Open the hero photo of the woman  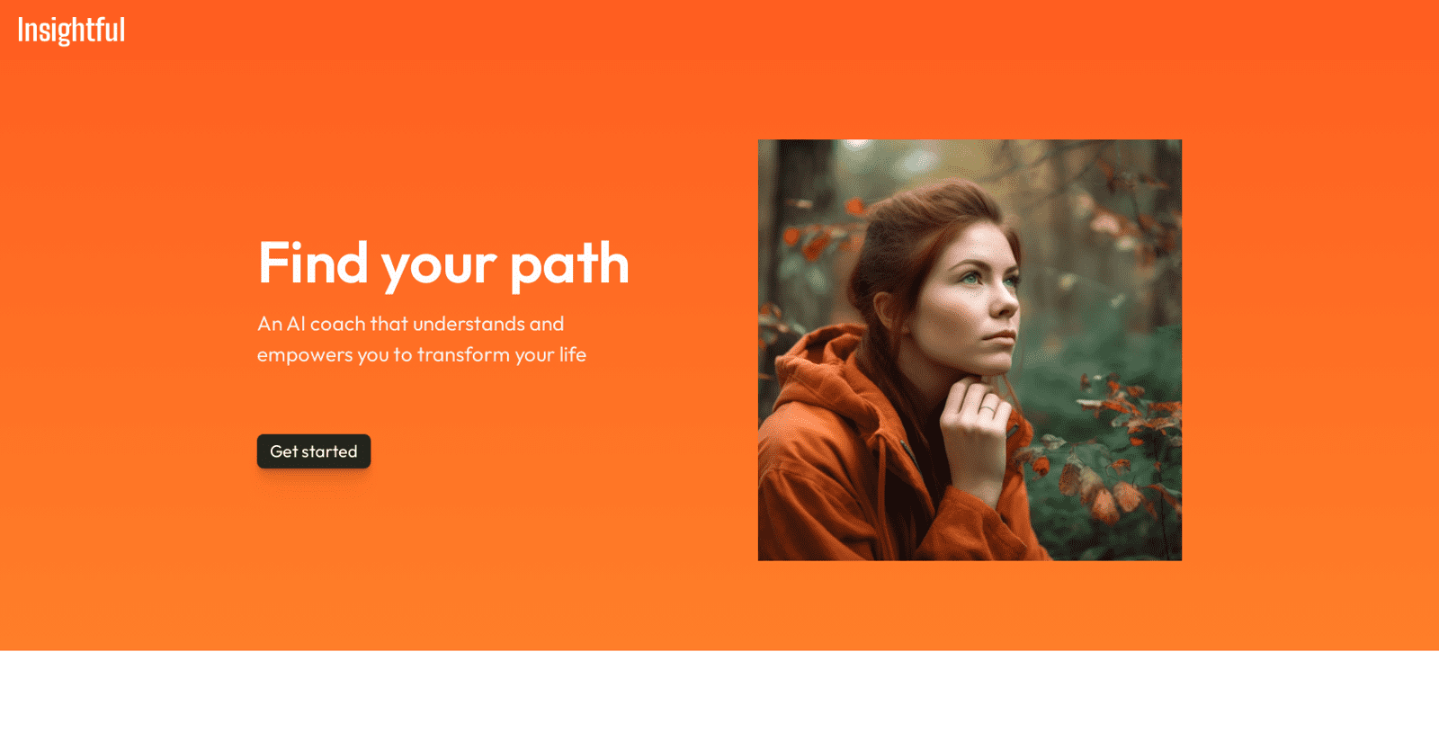tap(970, 350)
